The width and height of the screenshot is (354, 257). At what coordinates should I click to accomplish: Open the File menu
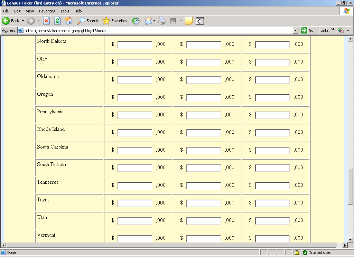tap(6, 11)
